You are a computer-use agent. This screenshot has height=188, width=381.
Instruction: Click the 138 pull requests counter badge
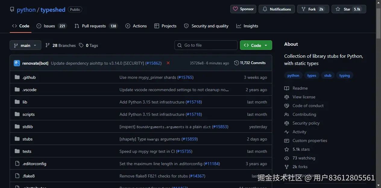[x=113, y=26]
